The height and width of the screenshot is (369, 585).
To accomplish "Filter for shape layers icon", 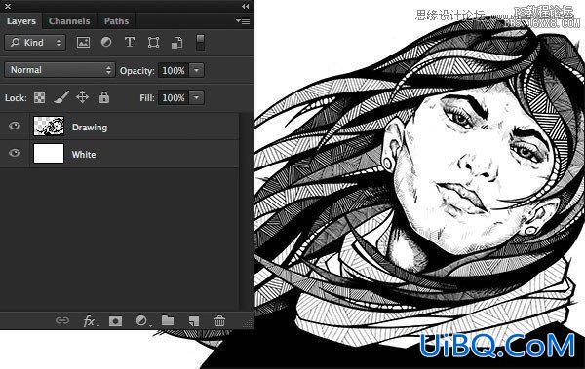I will point(153,43).
